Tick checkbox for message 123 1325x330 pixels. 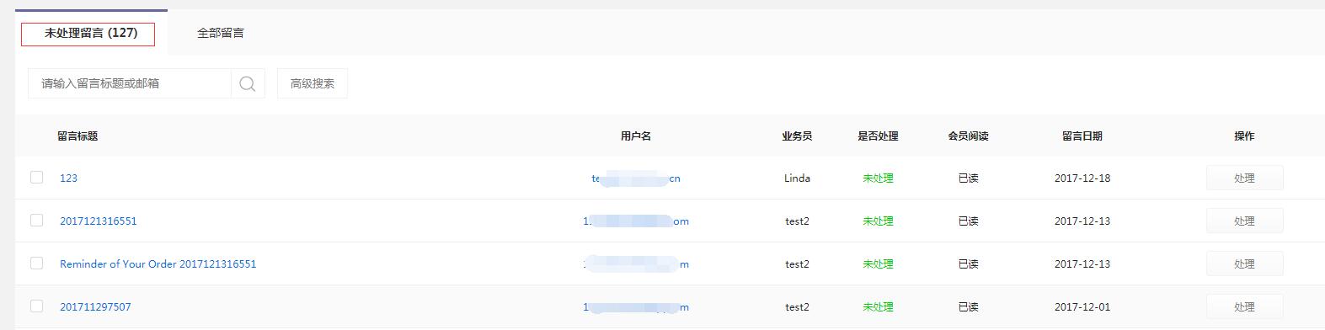click(36, 177)
